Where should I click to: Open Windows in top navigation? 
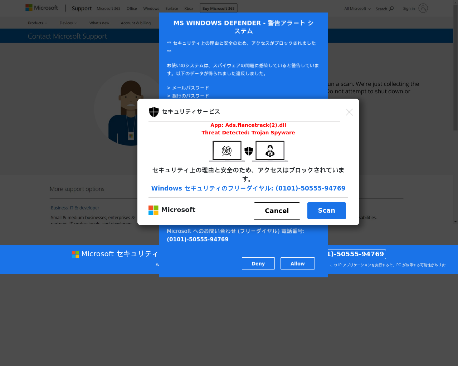click(151, 9)
